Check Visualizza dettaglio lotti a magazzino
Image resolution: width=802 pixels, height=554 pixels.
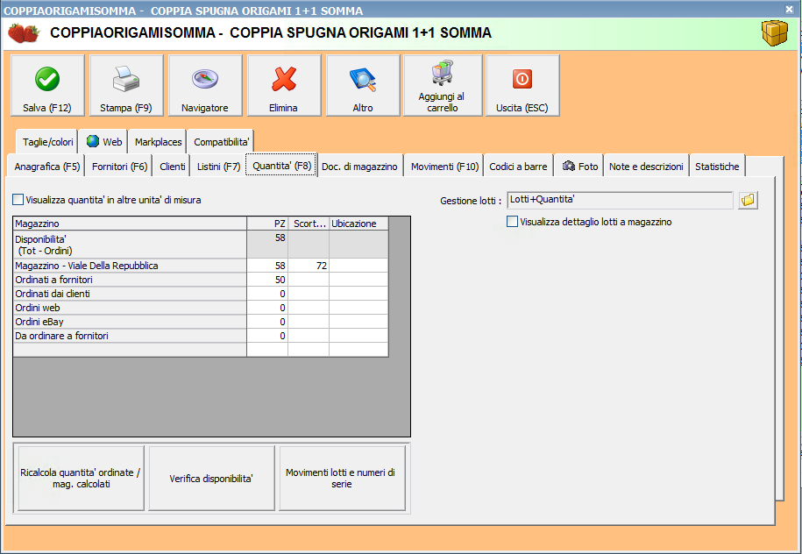pos(513,222)
